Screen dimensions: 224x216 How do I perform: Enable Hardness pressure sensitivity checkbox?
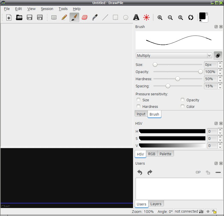tap(138, 106)
